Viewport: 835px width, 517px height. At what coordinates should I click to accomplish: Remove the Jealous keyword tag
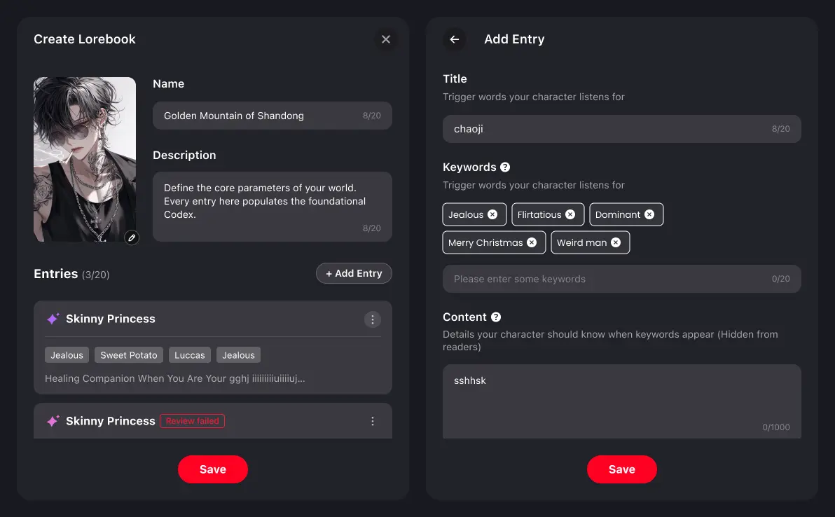492,214
